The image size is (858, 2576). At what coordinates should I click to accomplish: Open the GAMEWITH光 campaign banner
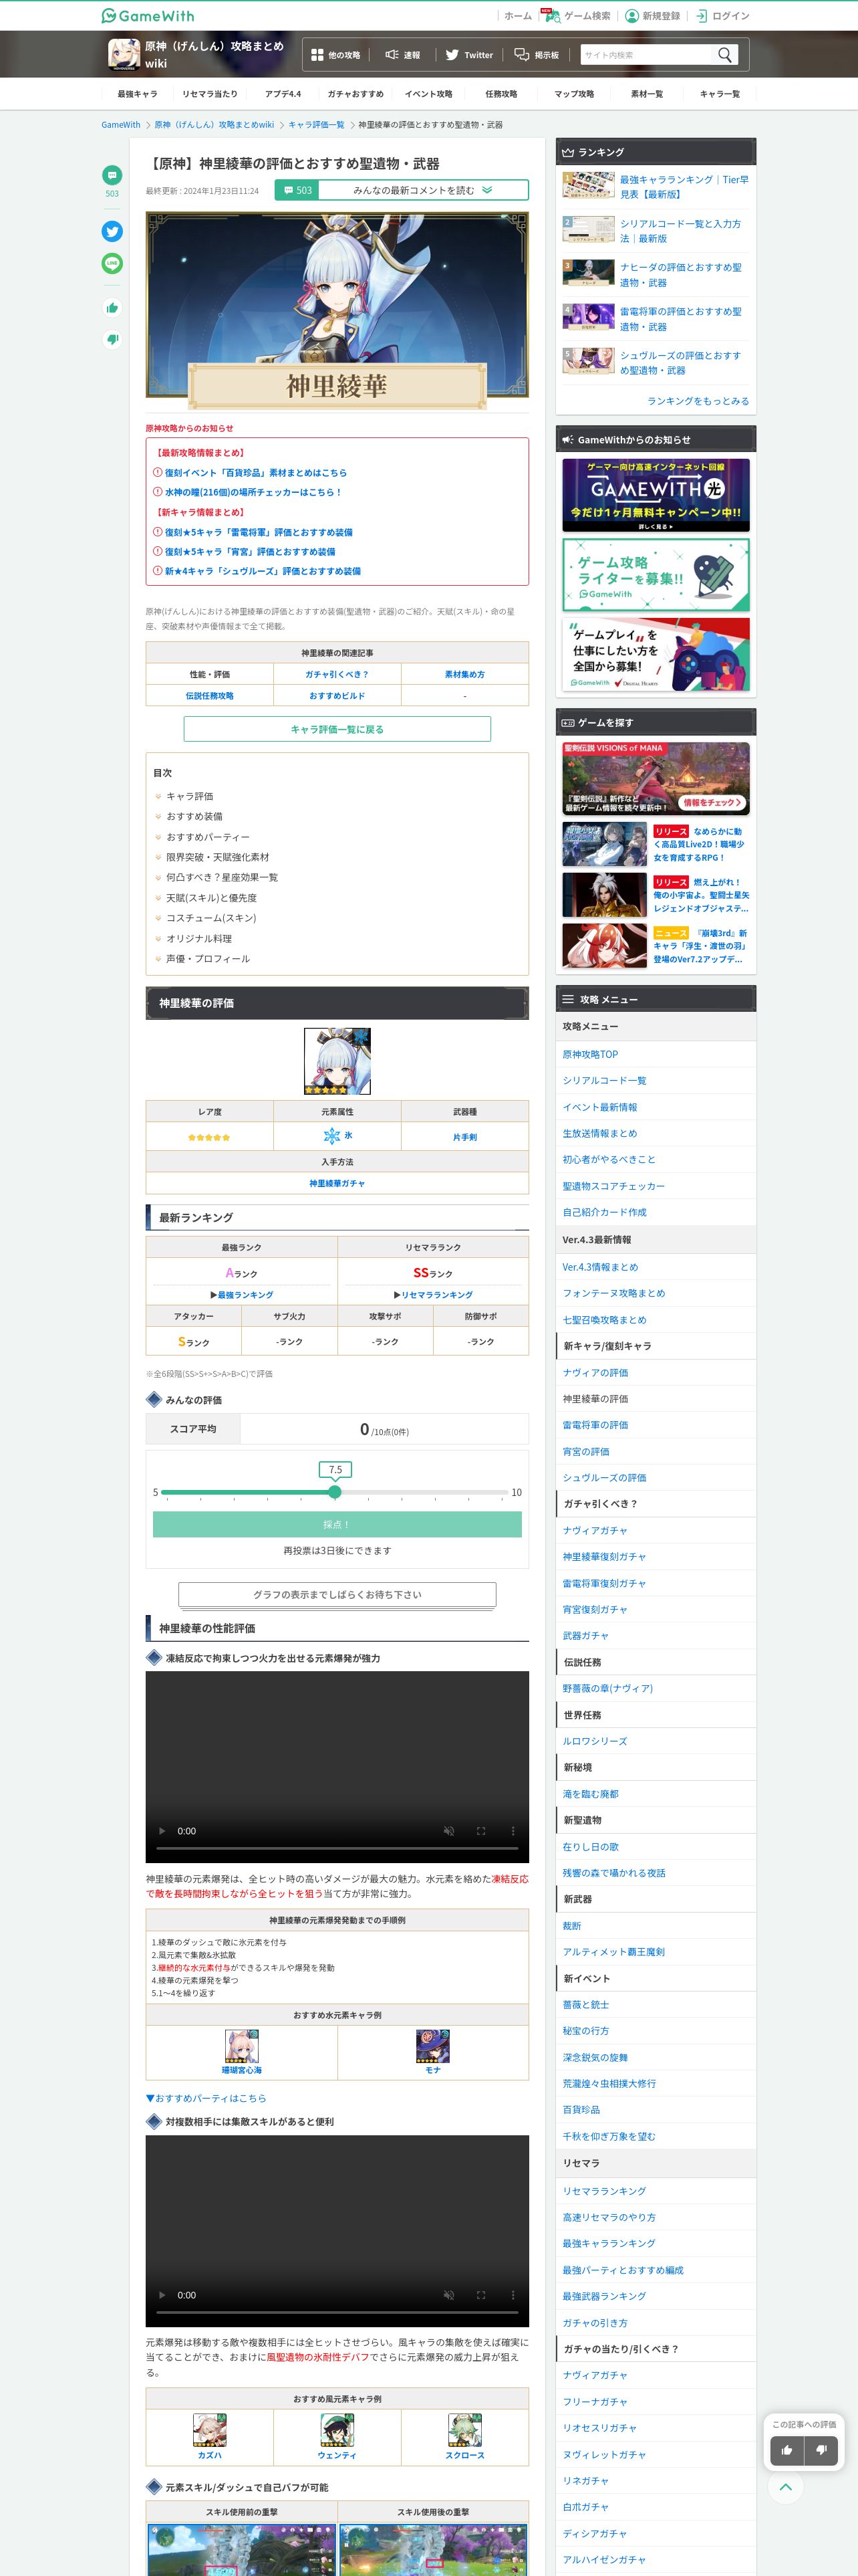(x=656, y=495)
